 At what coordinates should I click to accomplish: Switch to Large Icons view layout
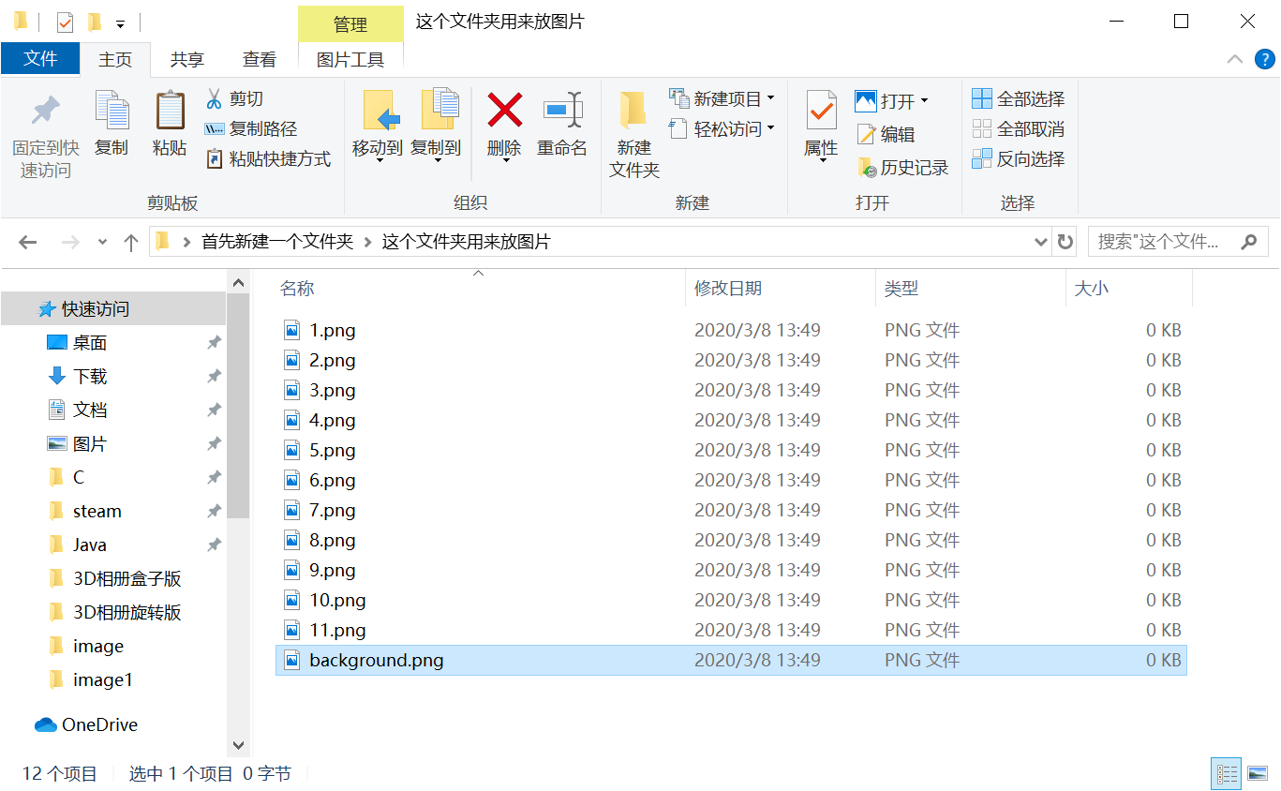1258,773
